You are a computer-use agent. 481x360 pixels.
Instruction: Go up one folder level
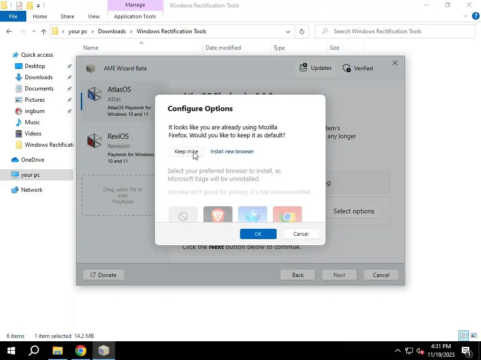pyautogui.click(x=44, y=31)
